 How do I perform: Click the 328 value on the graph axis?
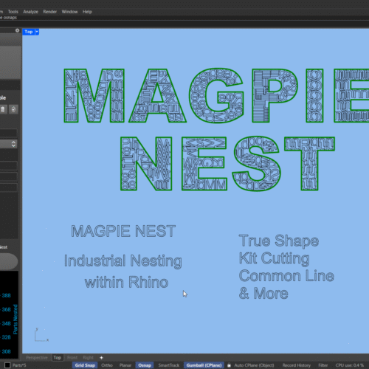6,337
